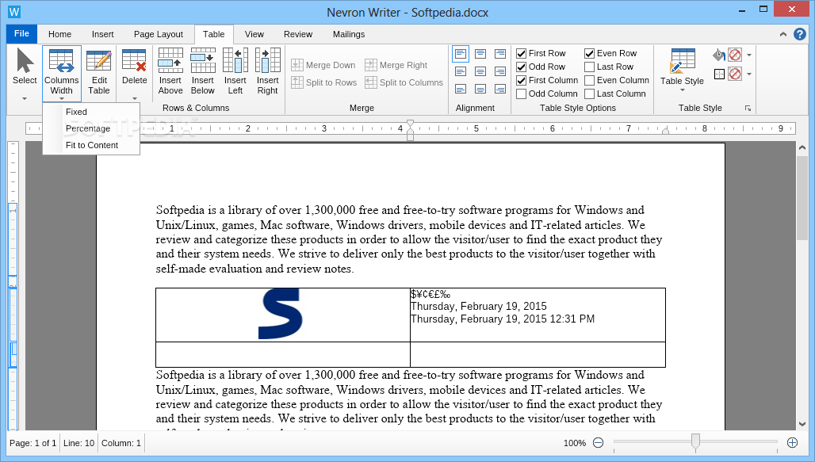Click the paint bucket cell fill icon
815x462 pixels.
(x=719, y=55)
